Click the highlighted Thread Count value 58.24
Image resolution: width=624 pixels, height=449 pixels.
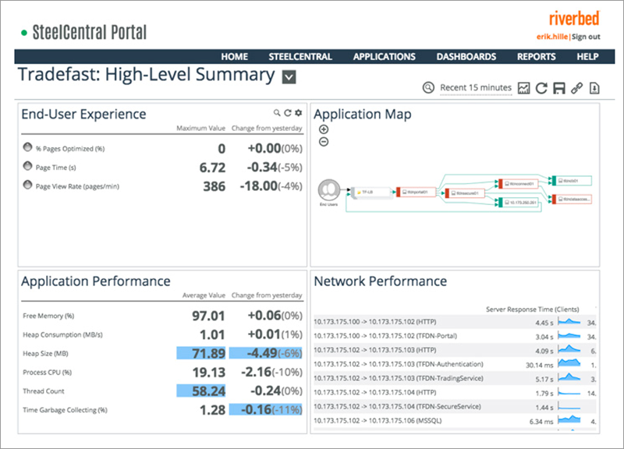(x=201, y=391)
